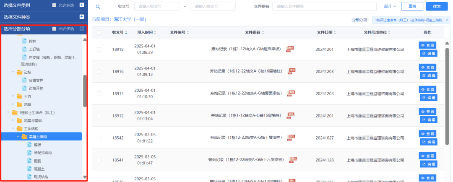Sort by 收文号 column arrows

tap(126, 33)
